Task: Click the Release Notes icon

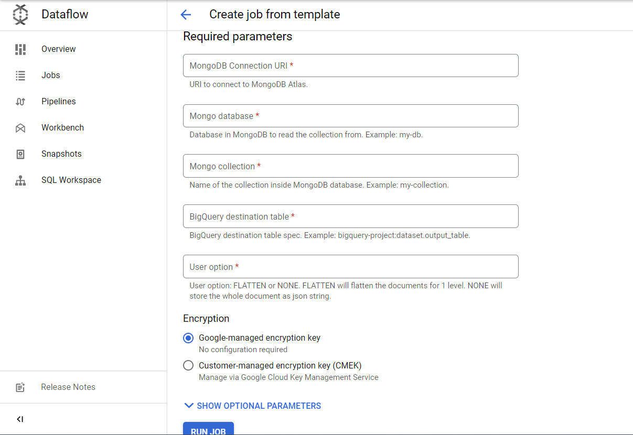Action: pyautogui.click(x=20, y=387)
